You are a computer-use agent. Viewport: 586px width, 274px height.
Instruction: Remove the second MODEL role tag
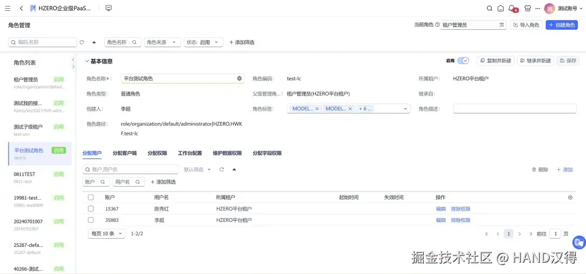pos(350,109)
